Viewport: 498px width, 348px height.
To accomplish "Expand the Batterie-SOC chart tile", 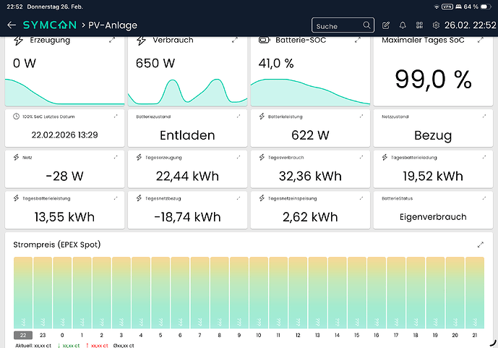I will click(x=358, y=41).
